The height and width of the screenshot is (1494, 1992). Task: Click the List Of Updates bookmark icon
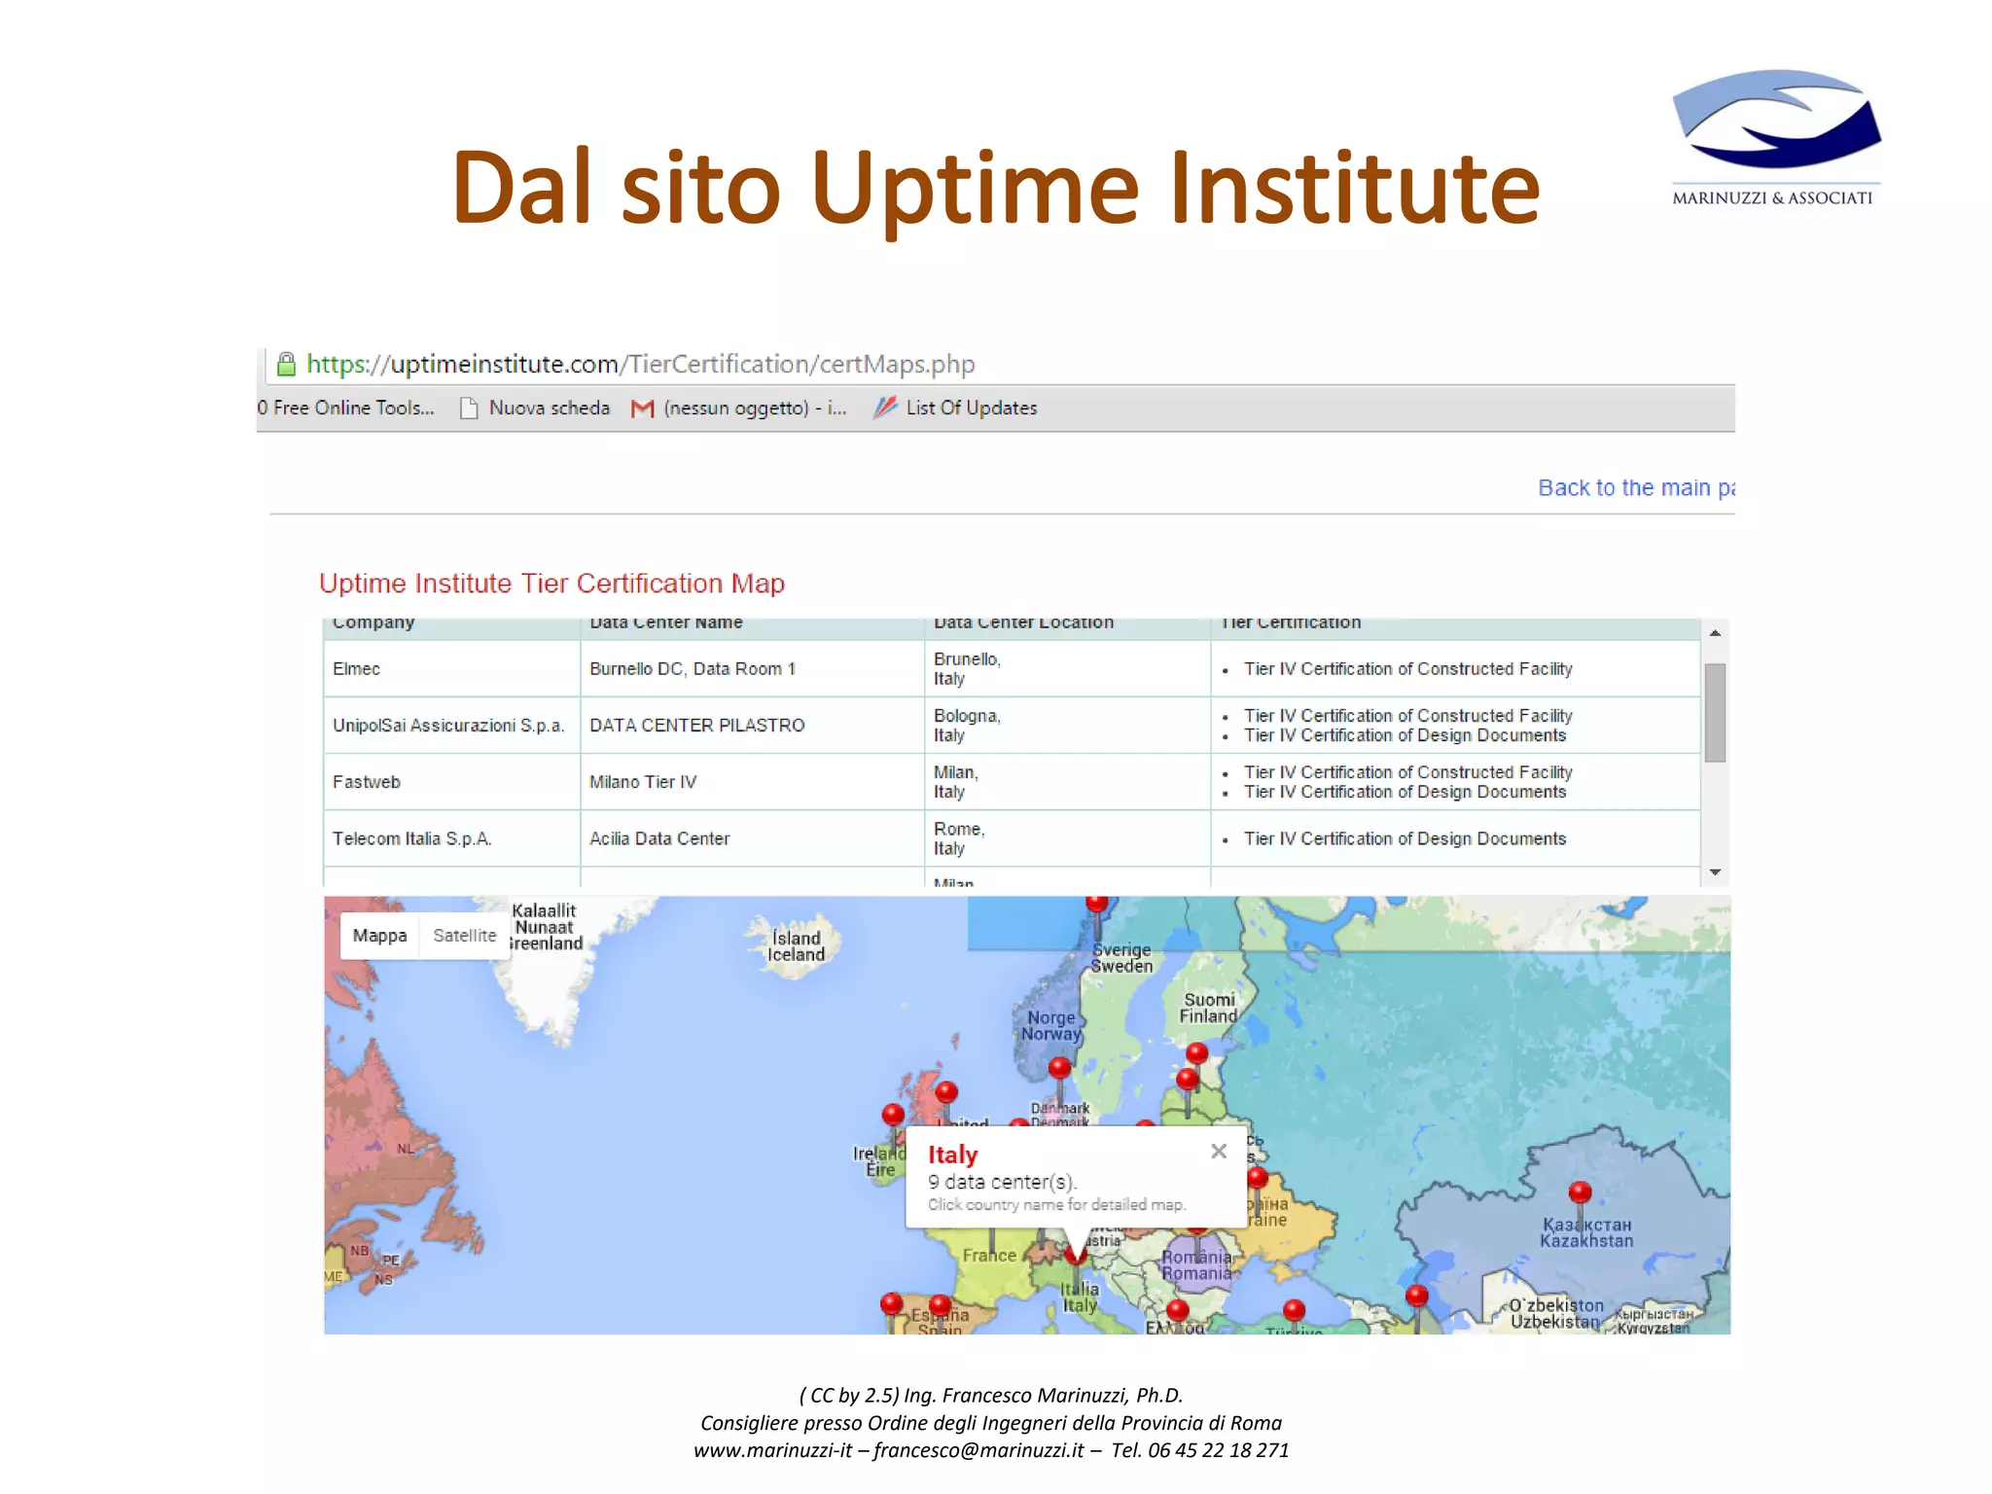pyautogui.click(x=885, y=408)
